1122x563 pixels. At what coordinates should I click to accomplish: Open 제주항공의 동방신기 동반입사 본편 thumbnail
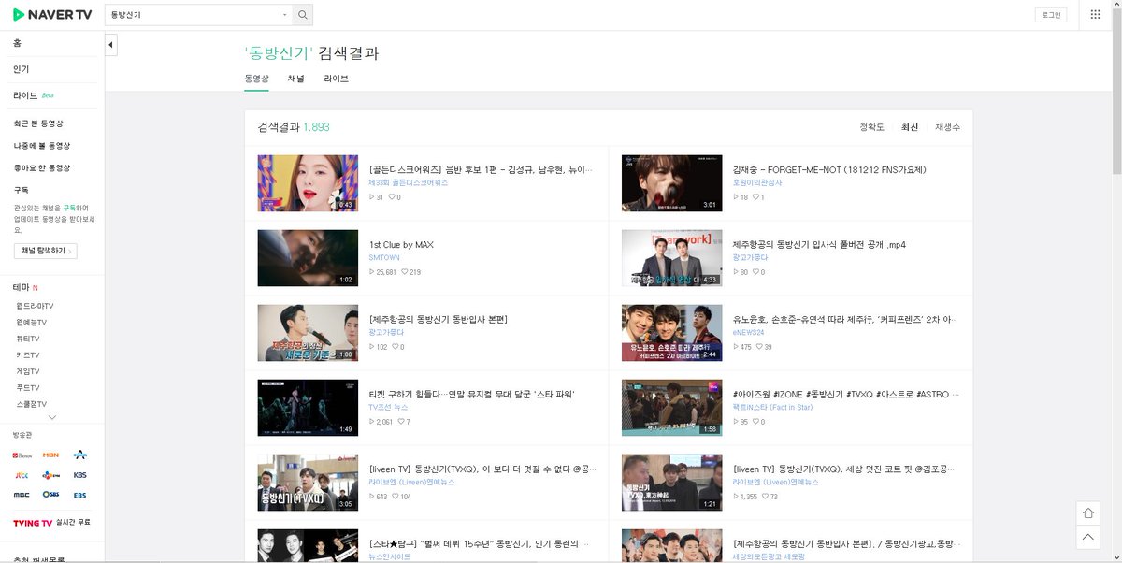[308, 333]
